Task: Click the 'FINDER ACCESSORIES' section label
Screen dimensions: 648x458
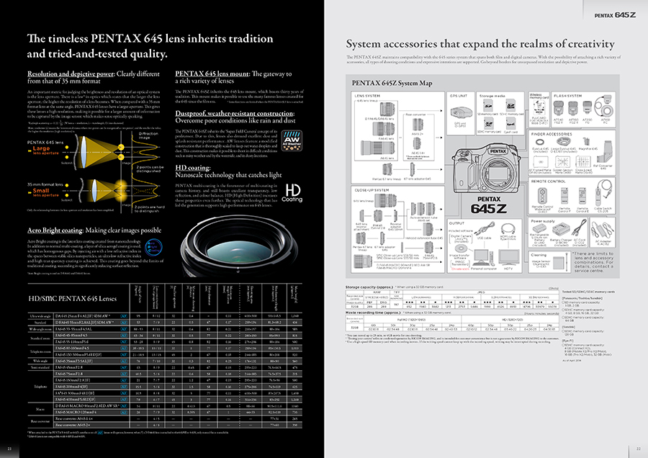Action: click(552, 134)
